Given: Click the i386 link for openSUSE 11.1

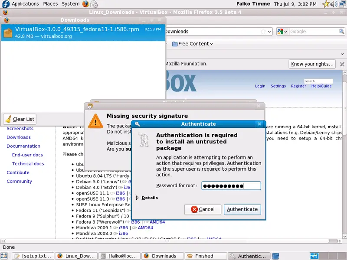Looking at the screenshot, I should (121, 193).
